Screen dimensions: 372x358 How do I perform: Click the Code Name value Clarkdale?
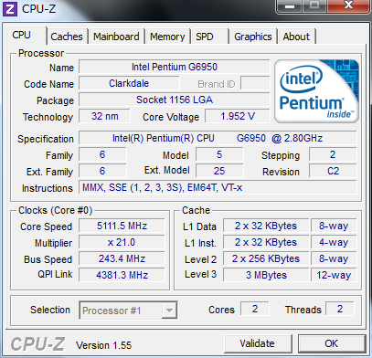pos(129,83)
